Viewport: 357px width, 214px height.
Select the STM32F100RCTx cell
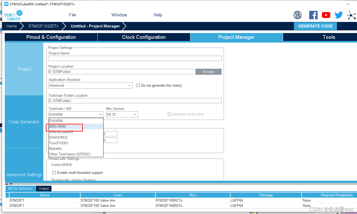(193, 200)
